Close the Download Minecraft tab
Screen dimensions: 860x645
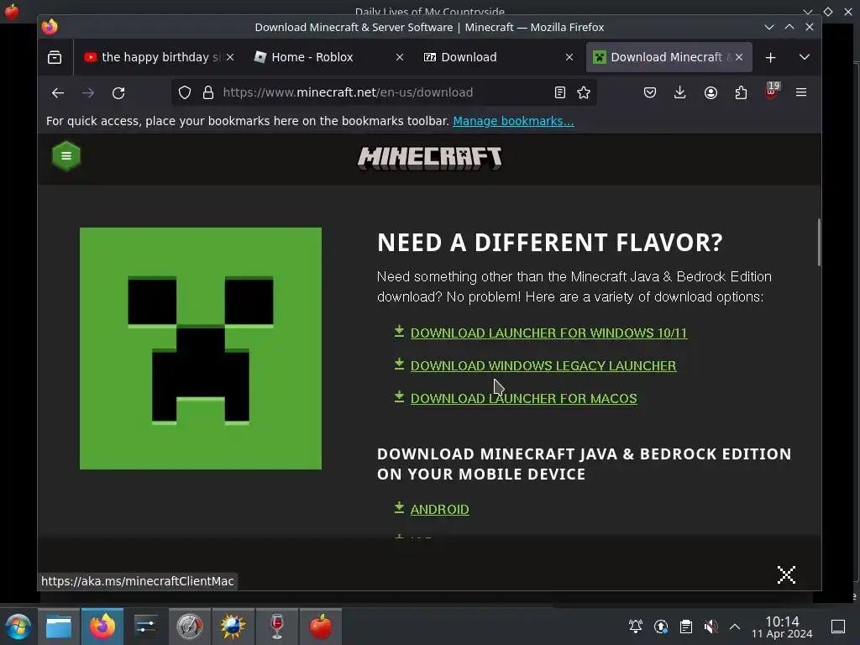[739, 57]
